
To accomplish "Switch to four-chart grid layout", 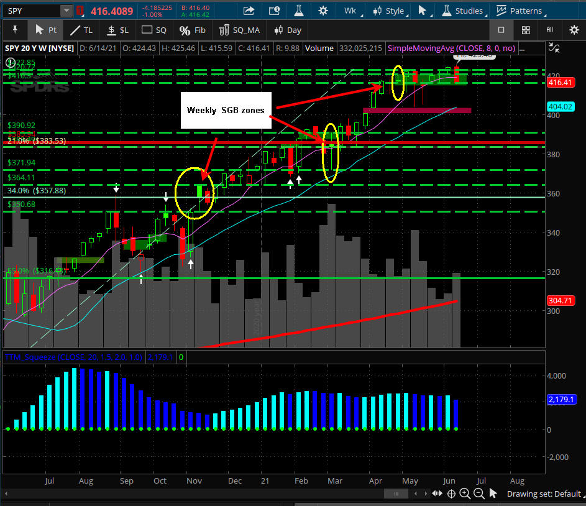I will (x=526, y=30).
